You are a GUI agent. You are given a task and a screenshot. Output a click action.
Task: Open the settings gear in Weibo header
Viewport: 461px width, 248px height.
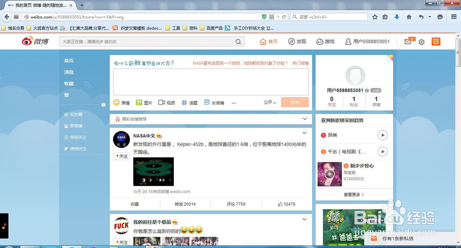[421, 42]
